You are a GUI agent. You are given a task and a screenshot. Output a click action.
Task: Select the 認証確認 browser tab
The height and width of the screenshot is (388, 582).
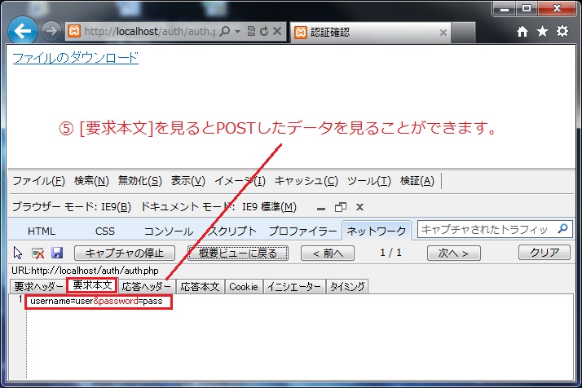pos(370,33)
